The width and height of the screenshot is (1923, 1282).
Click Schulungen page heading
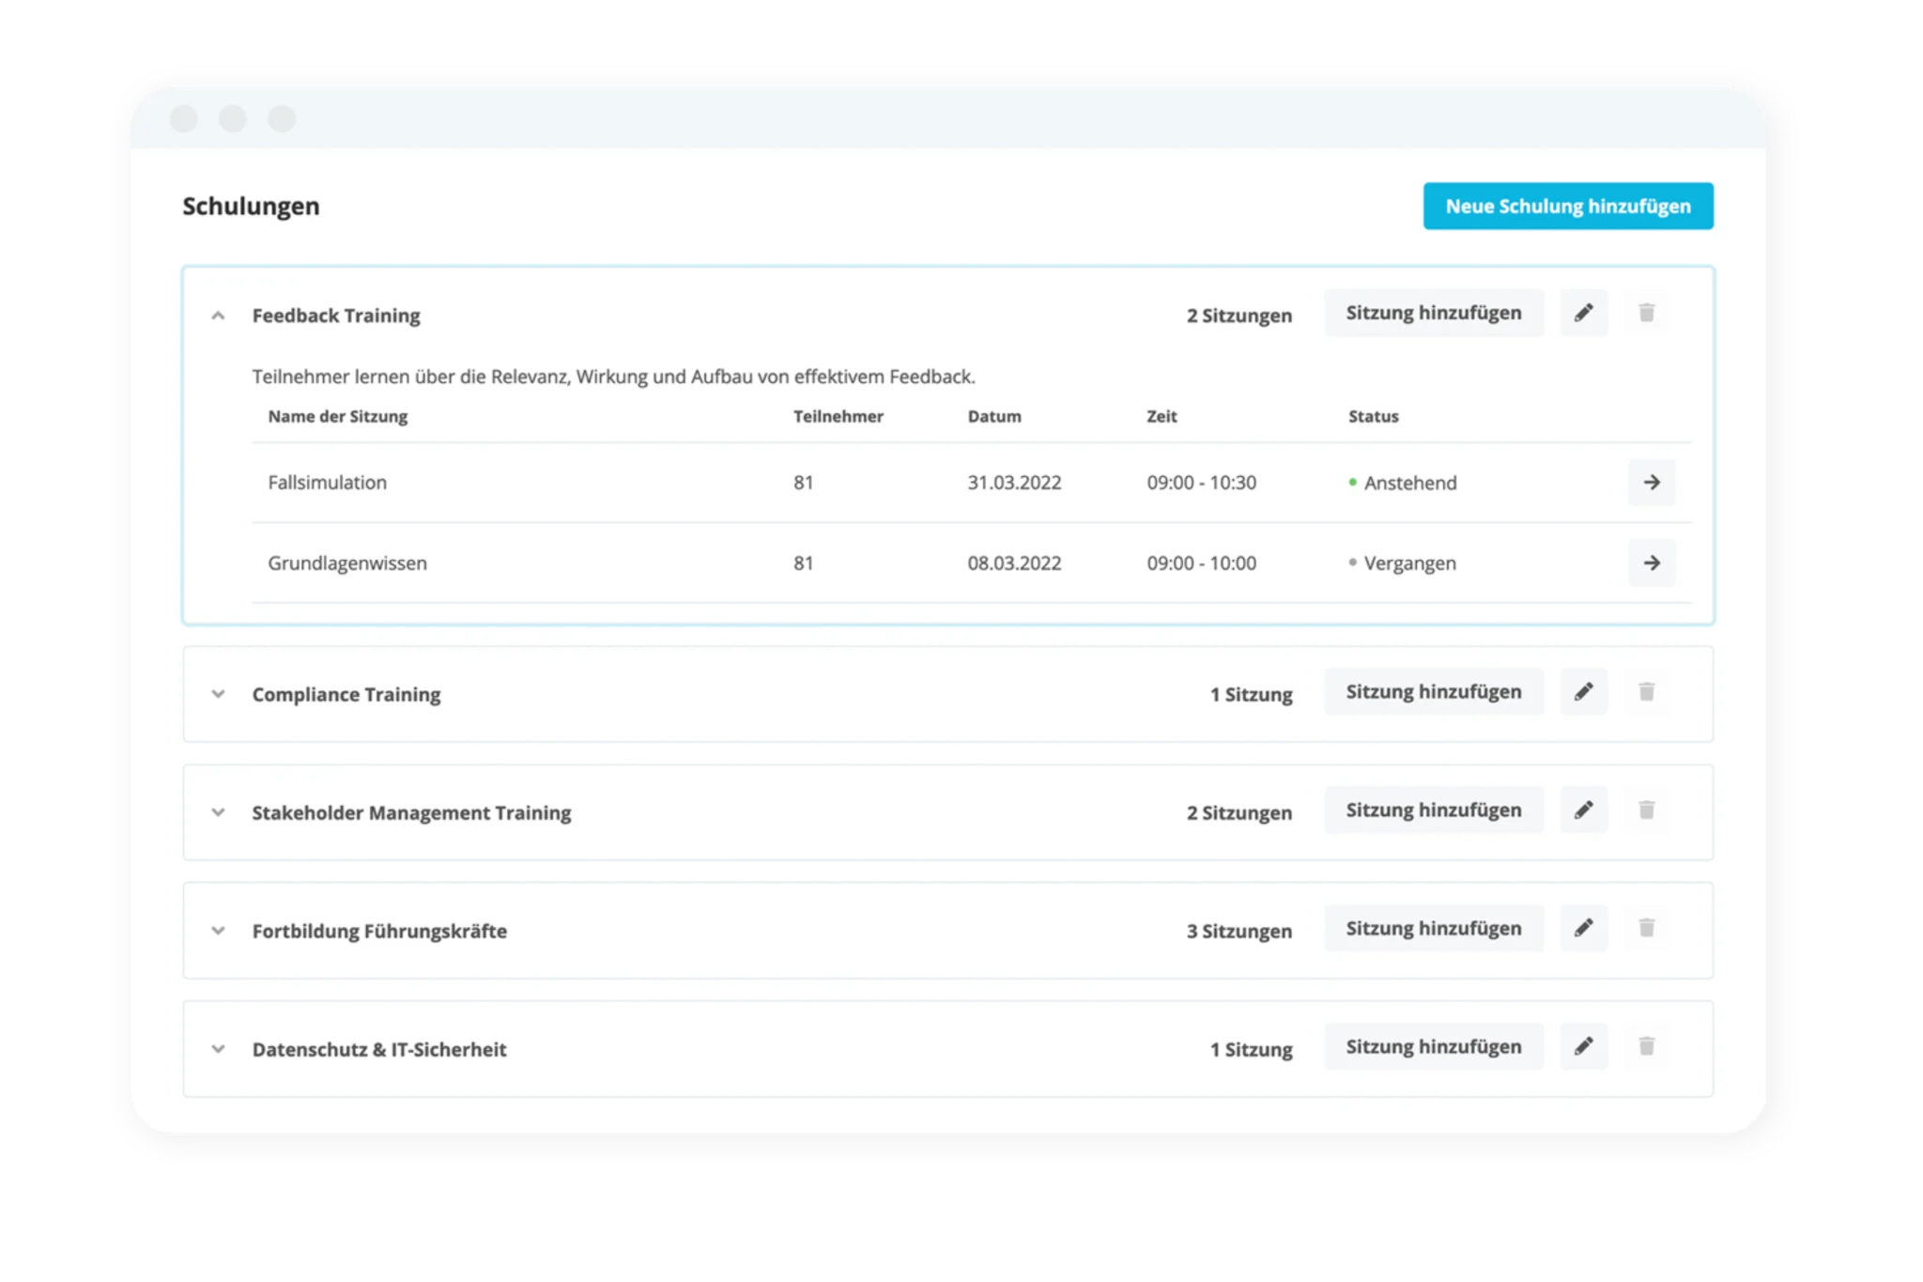point(251,206)
